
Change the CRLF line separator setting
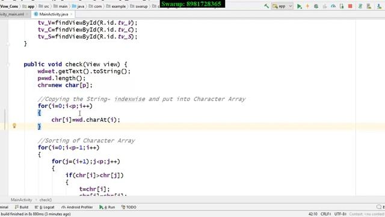[x=326, y=214]
